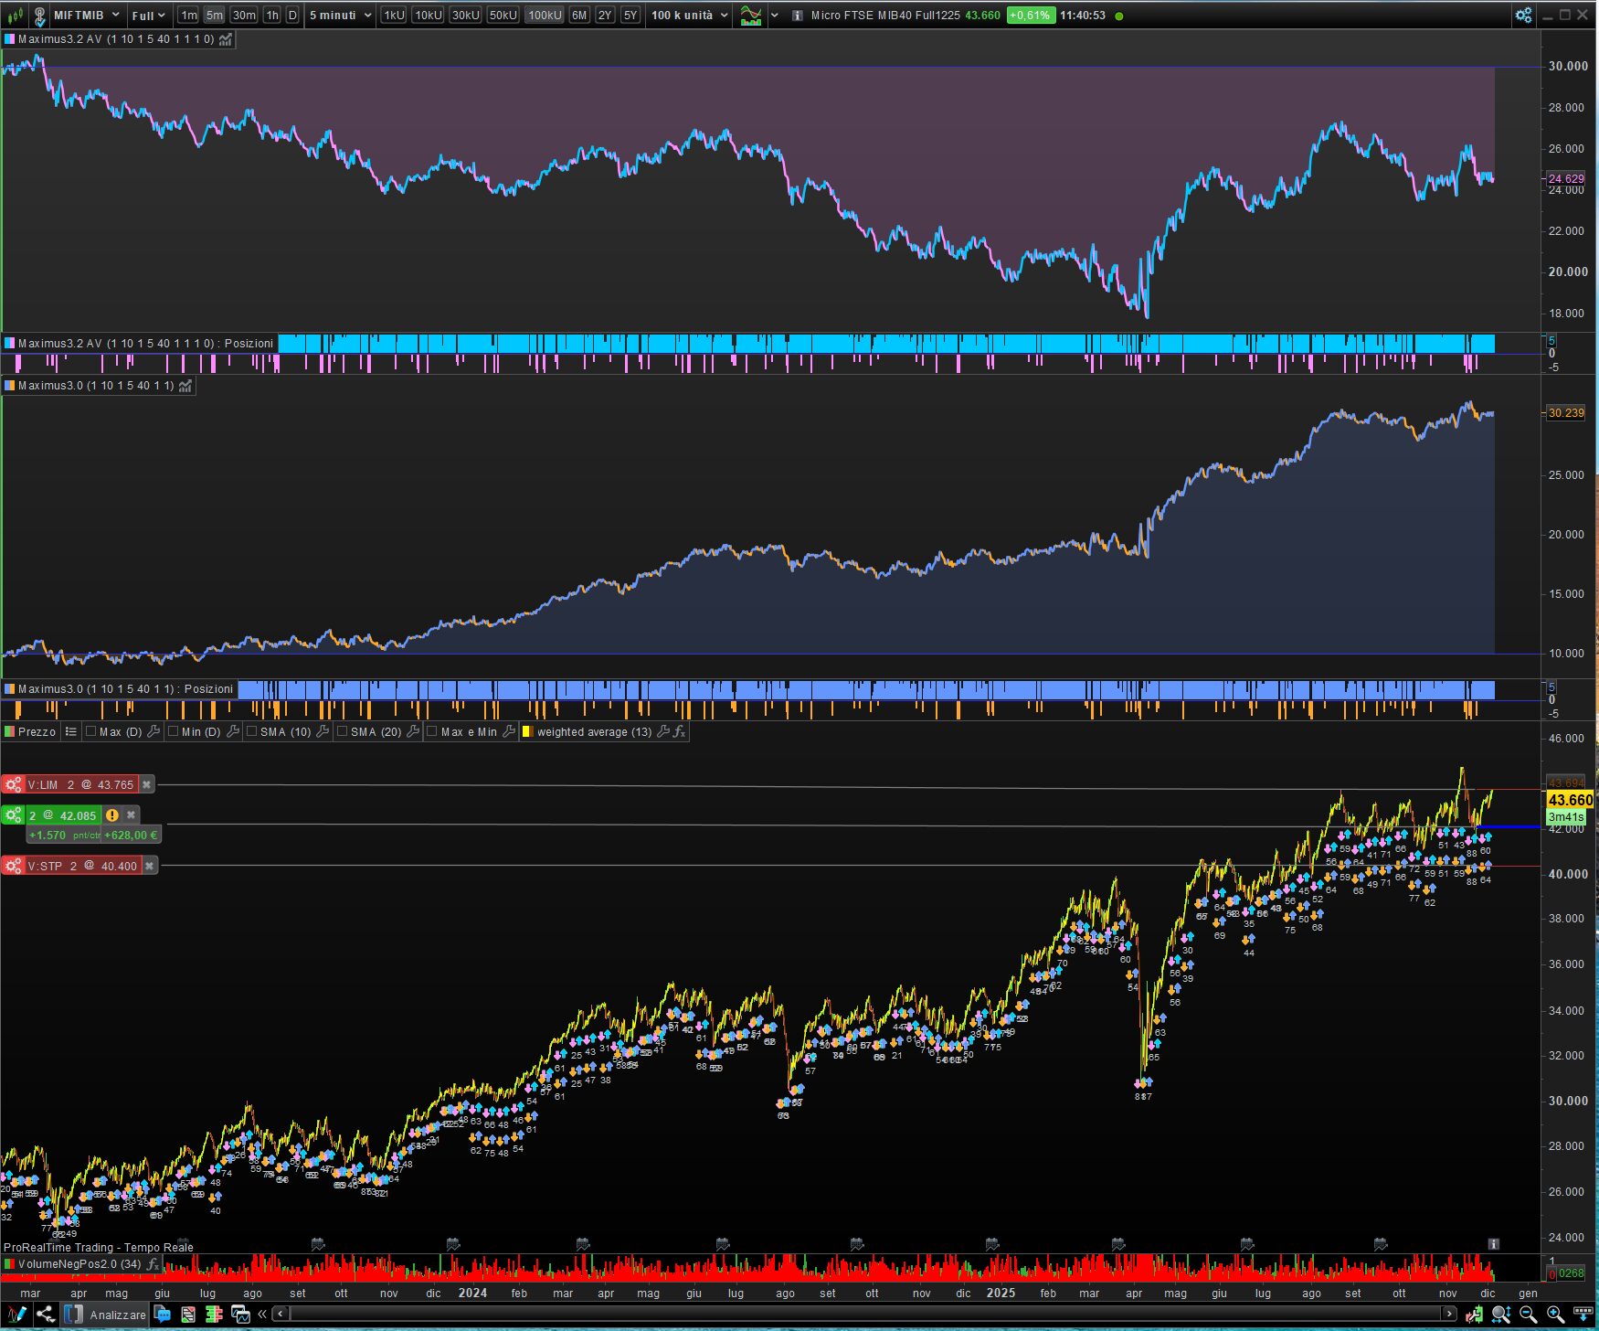The width and height of the screenshot is (1599, 1331).
Task: Click the Analizzare button
Action: [x=106, y=1315]
